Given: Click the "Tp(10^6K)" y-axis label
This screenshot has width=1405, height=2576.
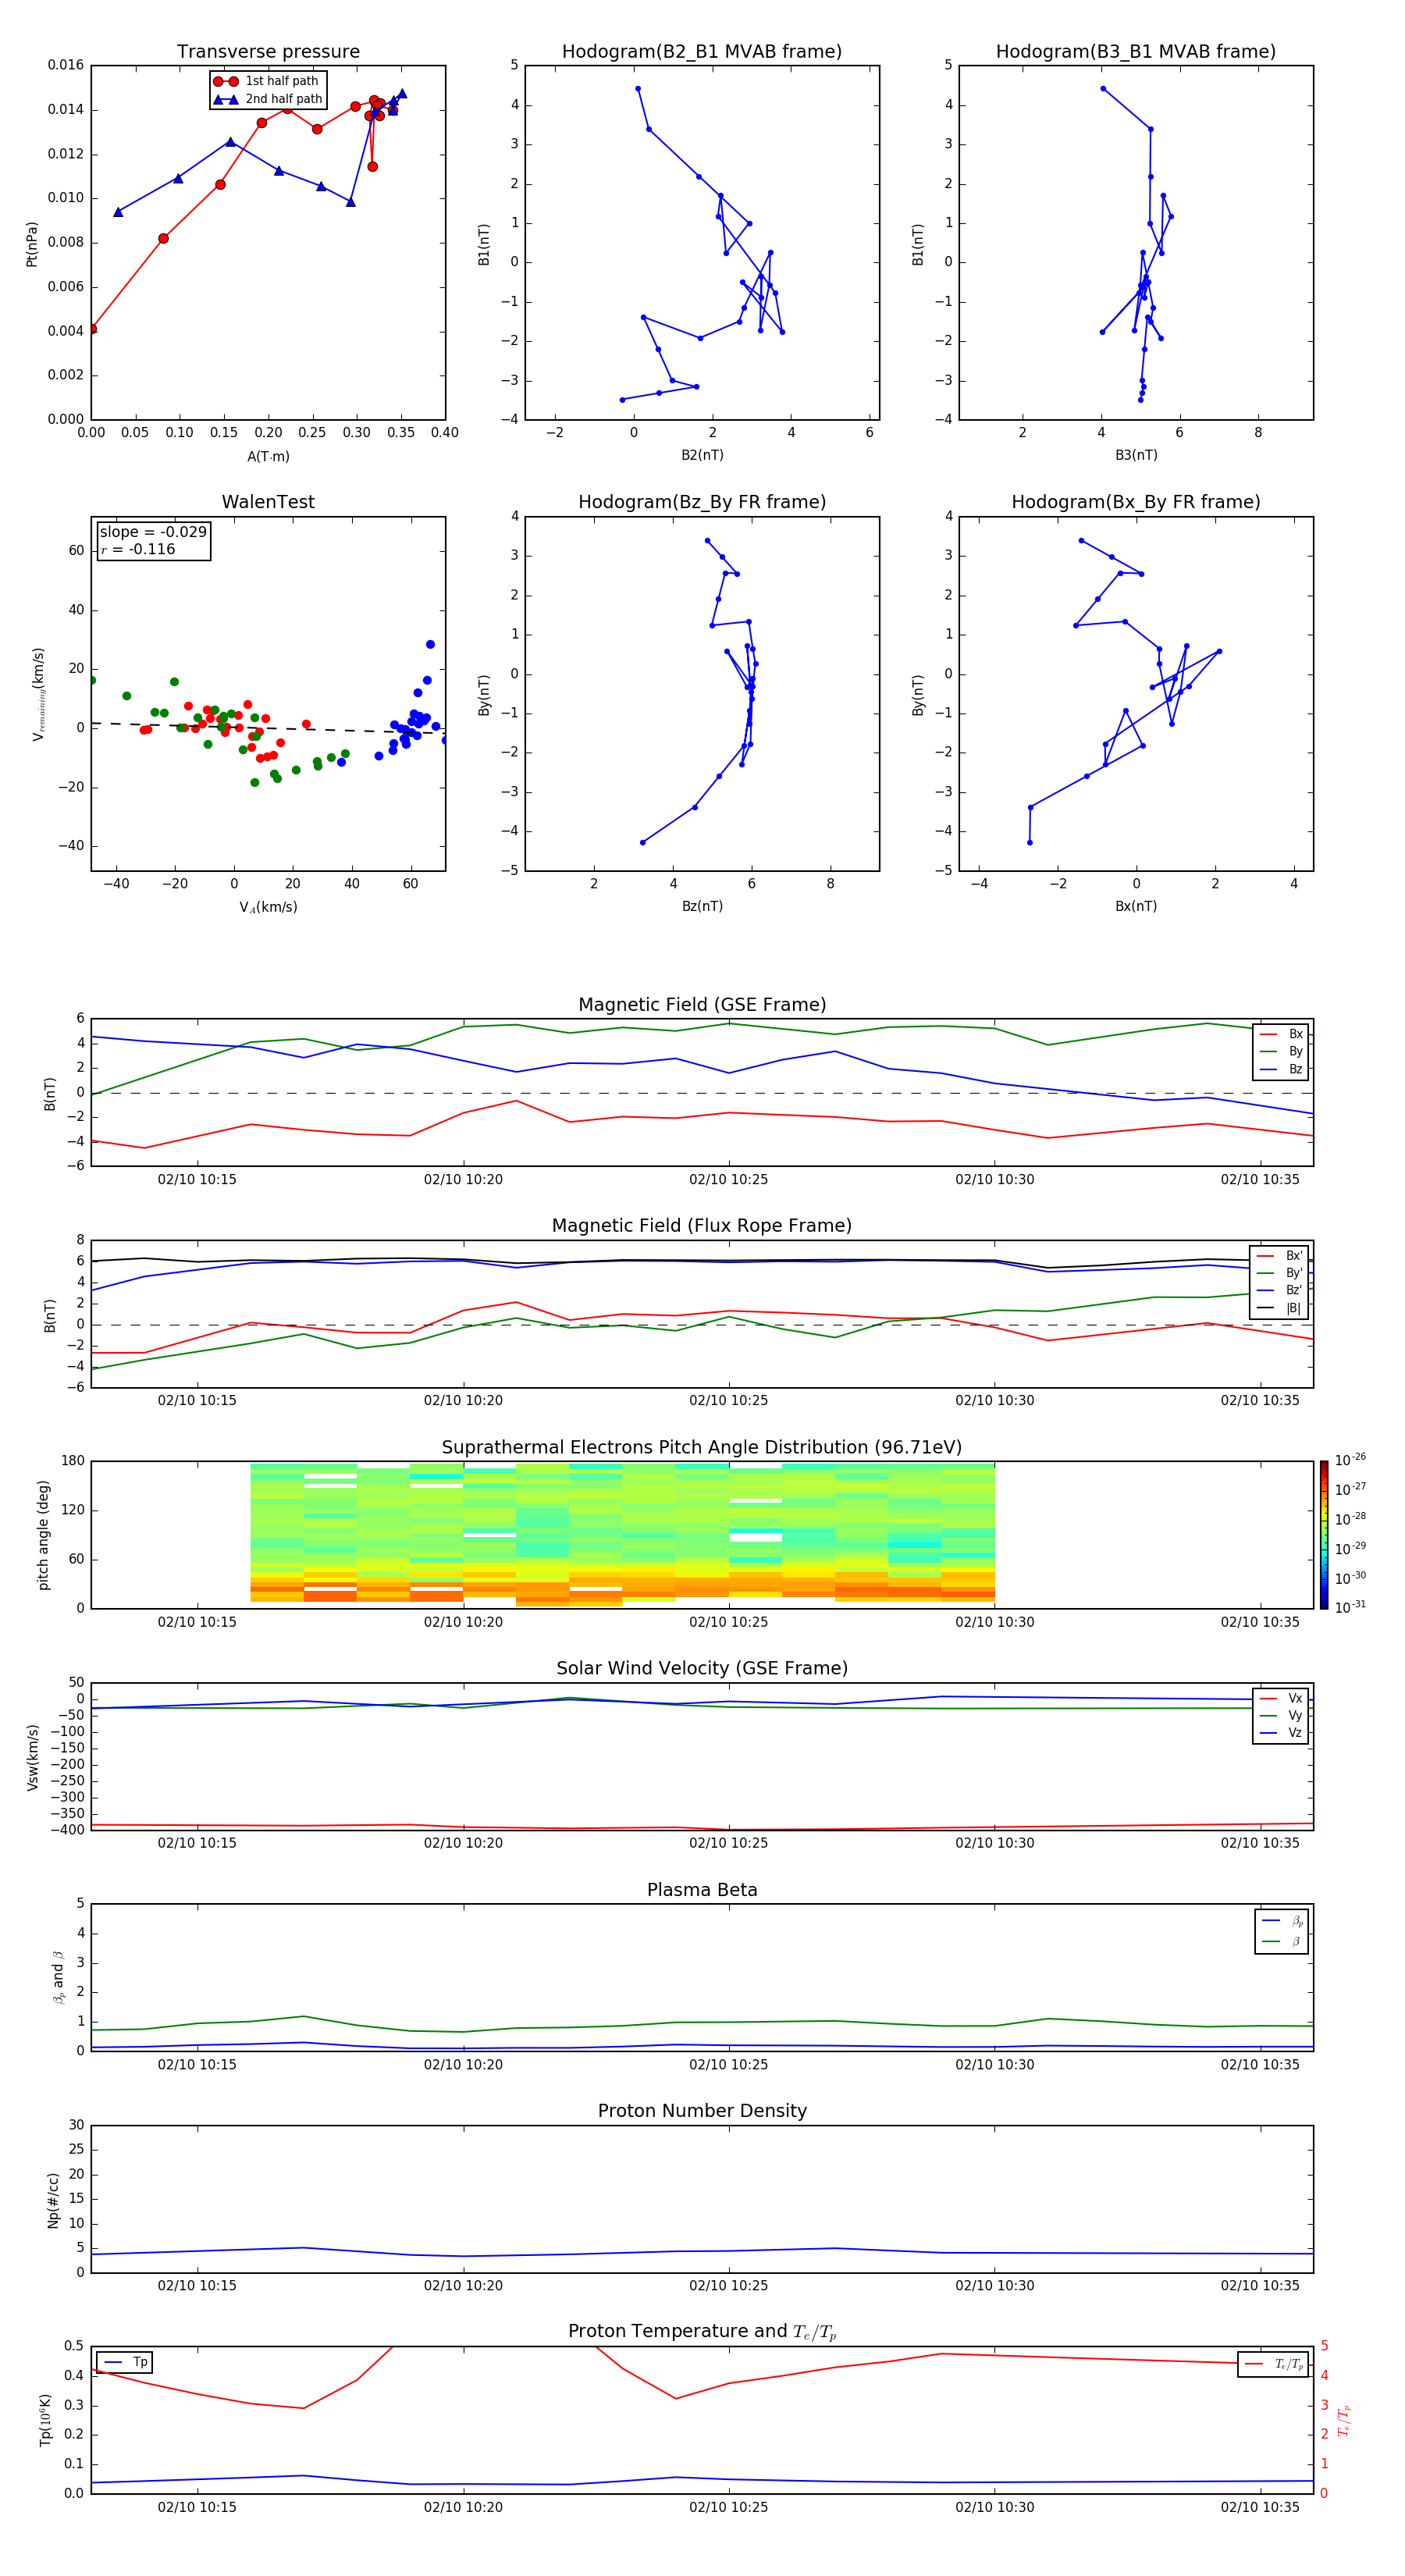Looking at the screenshot, I should pos(45,2420).
